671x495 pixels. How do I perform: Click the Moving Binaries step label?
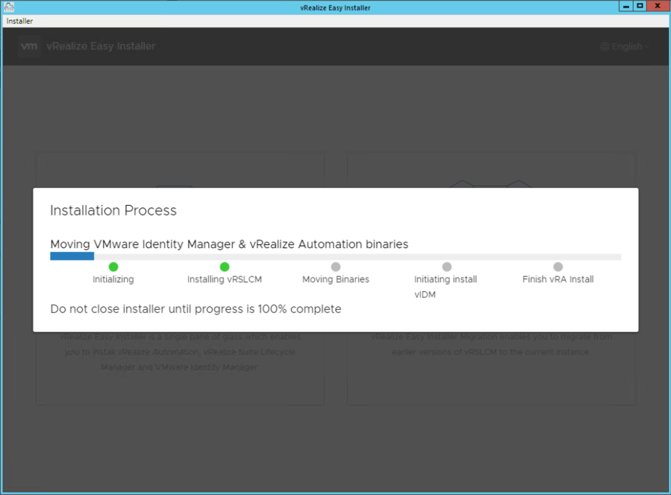pos(335,280)
